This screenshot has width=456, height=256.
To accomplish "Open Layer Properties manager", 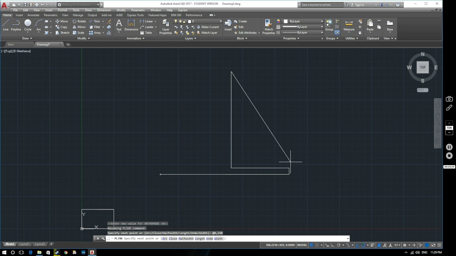I will [166, 27].
